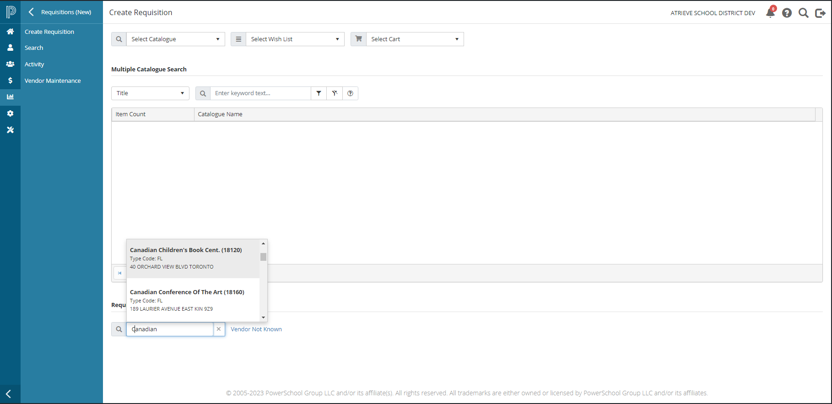The width and height of the screenshot is (832, 404).
Task: Open the chart reports sidebar icon
Action: click(10, 97)
